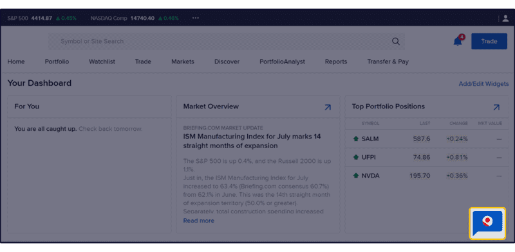Viewport: 515px width, 252px height.
Task: Click SALM change +0.24%
Action: coord(457,139)
